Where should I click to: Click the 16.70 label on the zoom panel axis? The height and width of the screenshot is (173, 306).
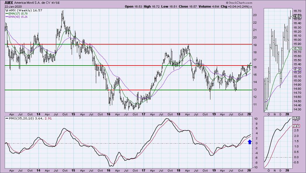pos(297,11)
